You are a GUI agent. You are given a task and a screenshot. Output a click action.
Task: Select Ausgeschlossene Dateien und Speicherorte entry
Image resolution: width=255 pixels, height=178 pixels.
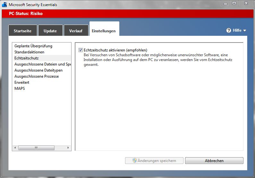click(x=42, y=64)
